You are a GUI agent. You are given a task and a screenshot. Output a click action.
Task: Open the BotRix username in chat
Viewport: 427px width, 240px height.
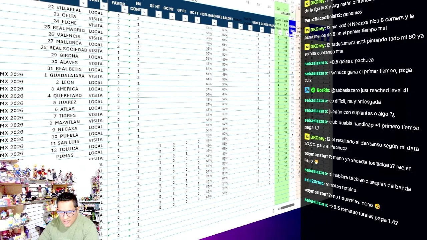click(323, 90)
